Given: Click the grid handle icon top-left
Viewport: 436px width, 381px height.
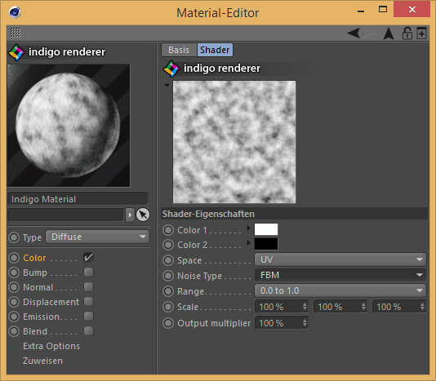Looking at the screenshot, I should click(x=16, y=33).
